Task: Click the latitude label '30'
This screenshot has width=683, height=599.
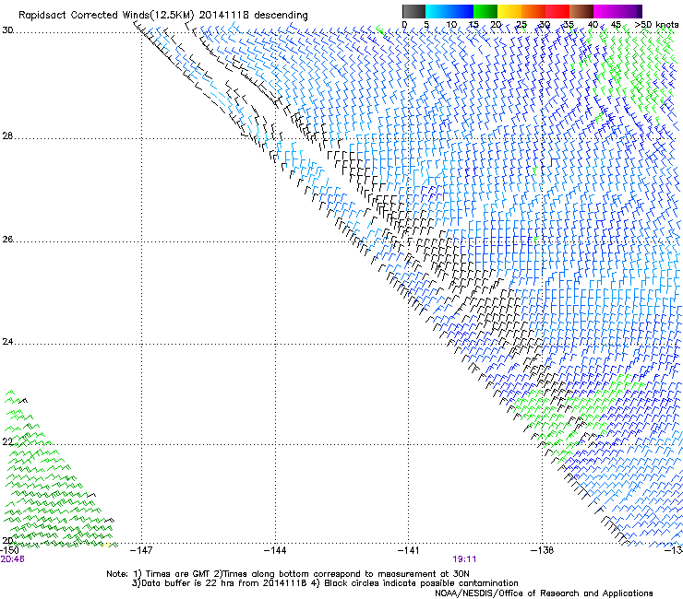Action: click(7, 30)
